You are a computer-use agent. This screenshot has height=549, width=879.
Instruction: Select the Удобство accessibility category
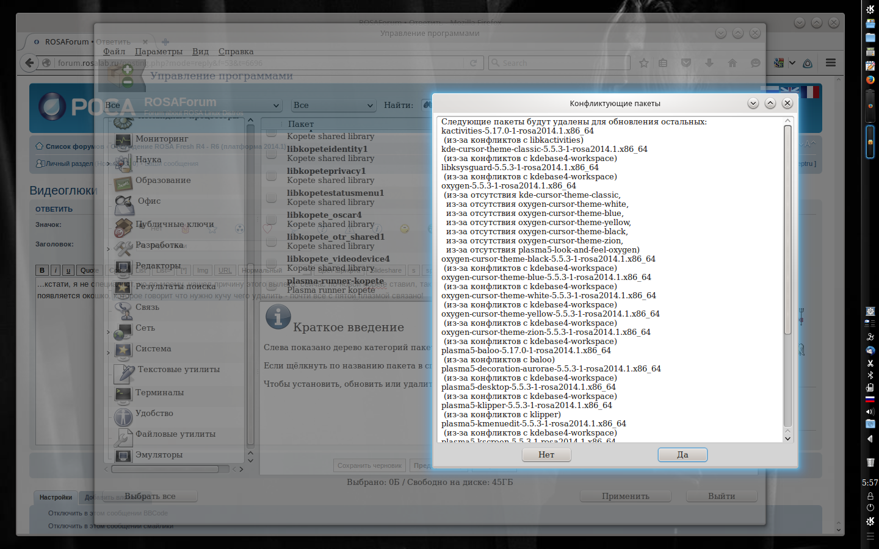(154, 413)
